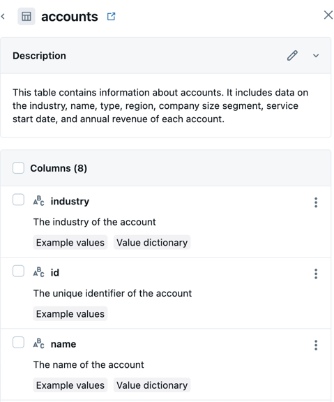Open the industry column options menu
The height and width of the screenshot is (402, 334).
(316, 202)
